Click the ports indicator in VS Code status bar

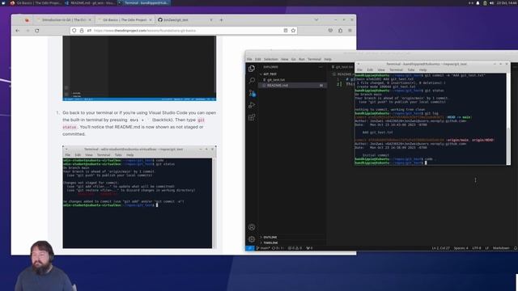309,248
